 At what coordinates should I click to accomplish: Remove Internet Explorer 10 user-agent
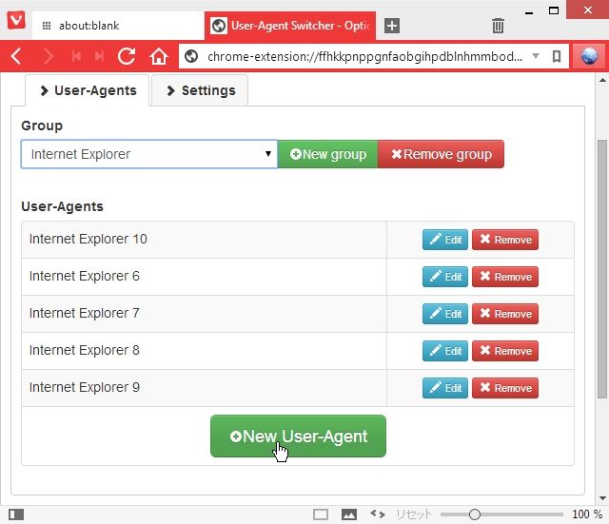505,240
